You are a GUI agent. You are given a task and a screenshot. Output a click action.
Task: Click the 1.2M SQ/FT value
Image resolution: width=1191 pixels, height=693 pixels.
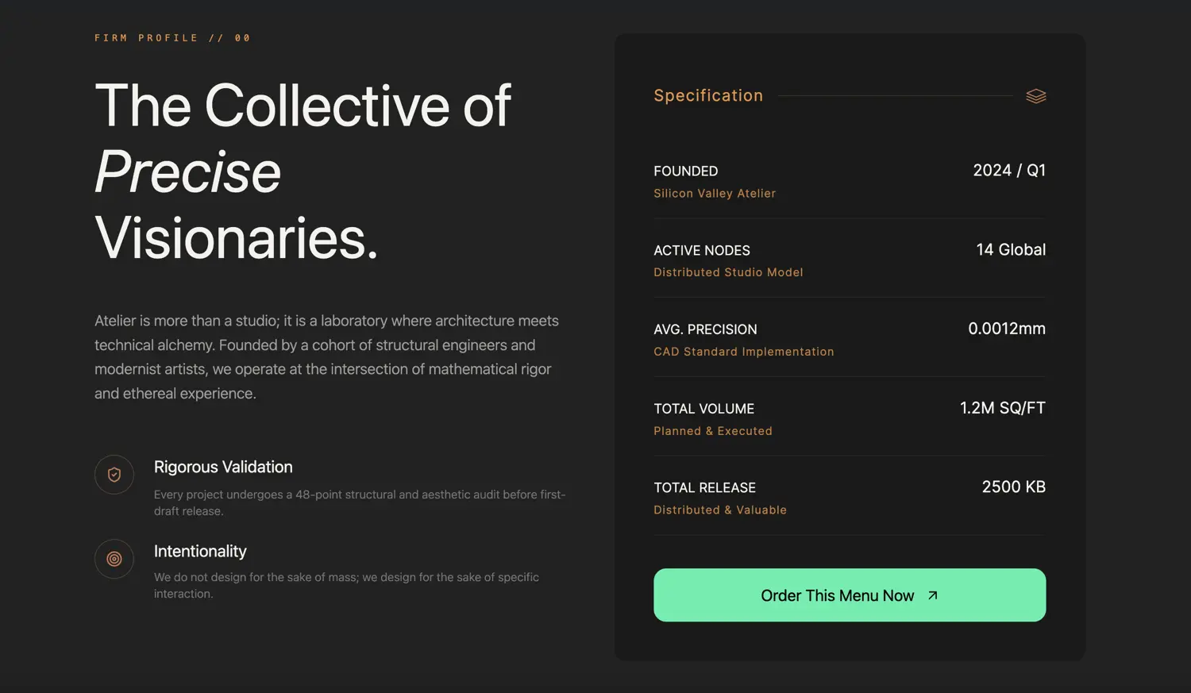(1002, 408)
